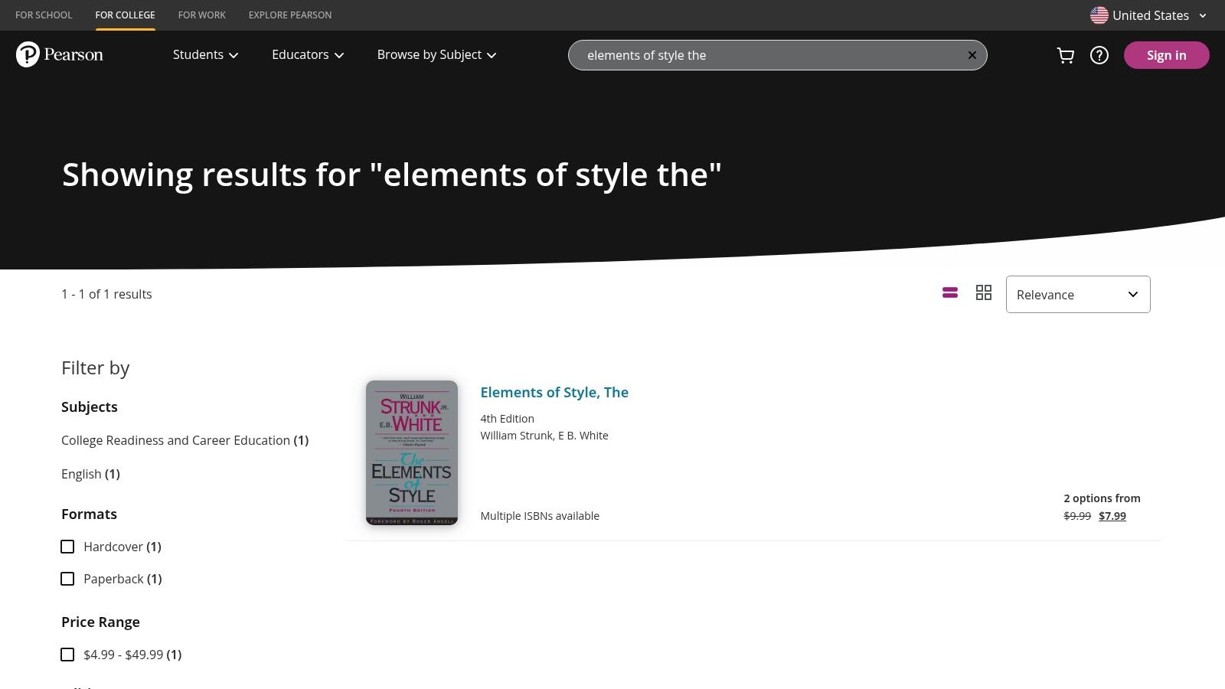Click the Sign in button
This screenshot has width=1225, height=689.
pyautogui.click(x=1166, y=55)
